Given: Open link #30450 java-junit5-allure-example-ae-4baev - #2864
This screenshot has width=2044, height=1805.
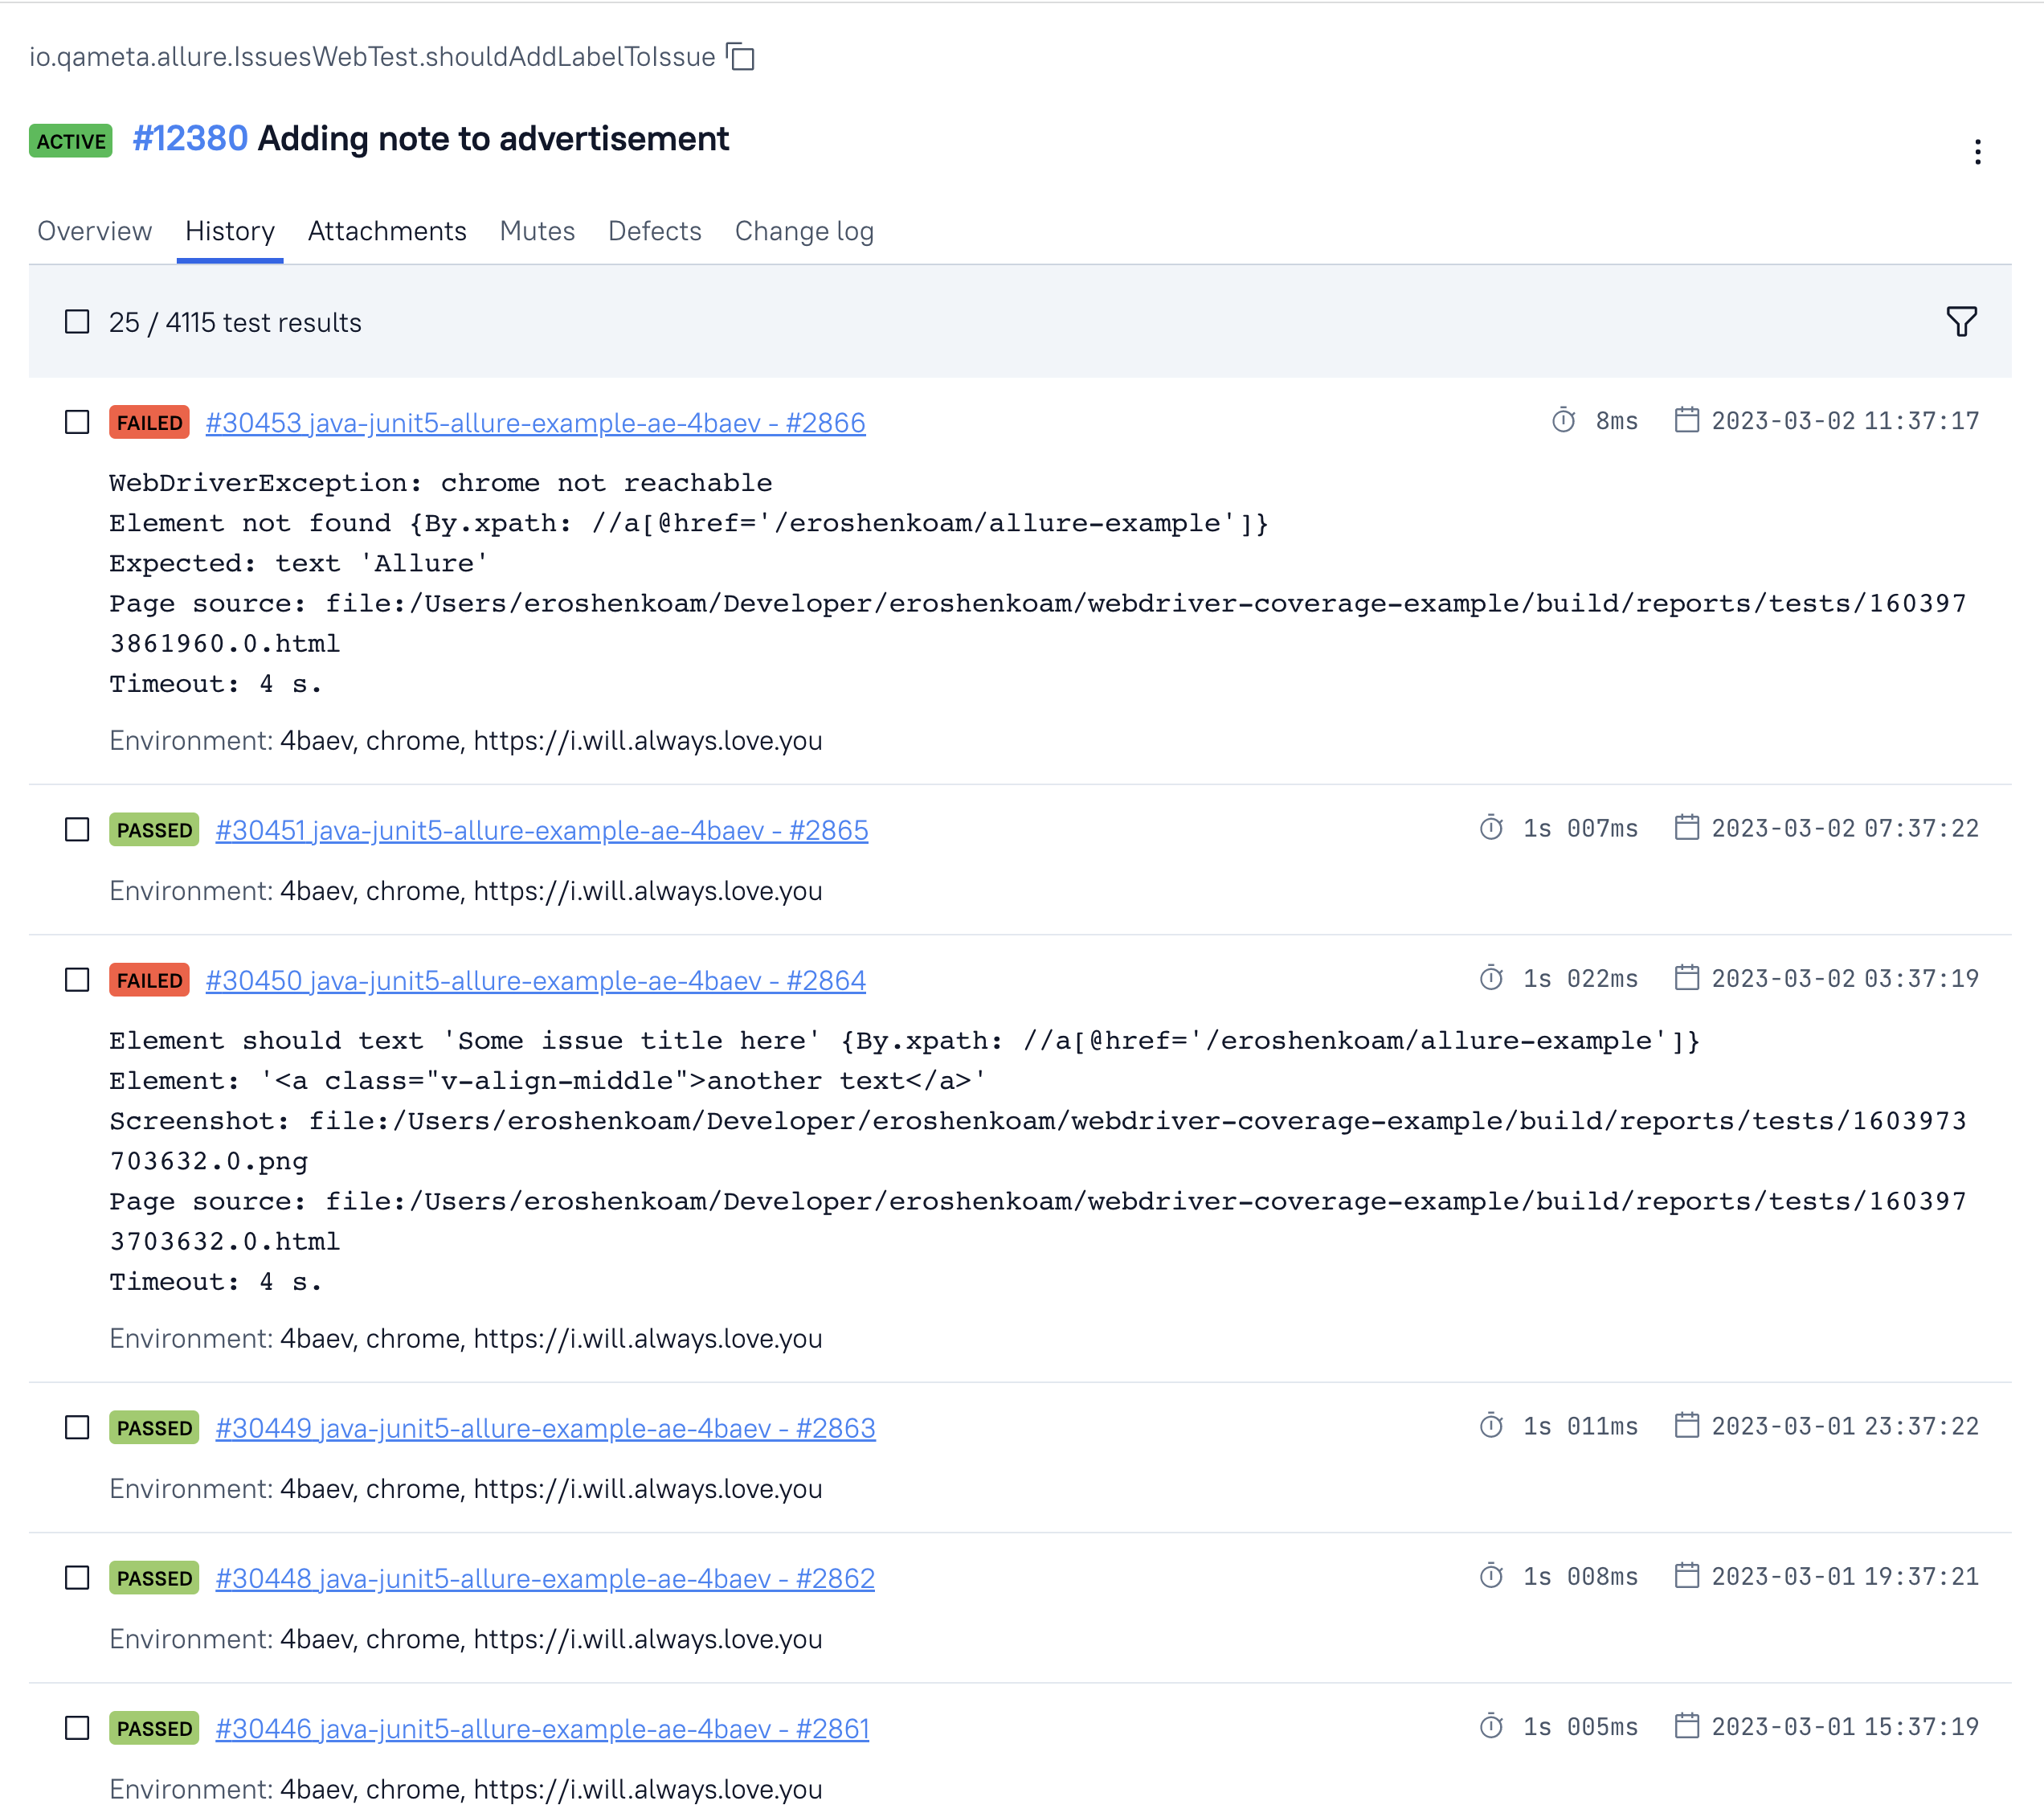Looking at the screenshot, I should coord(535,980).
